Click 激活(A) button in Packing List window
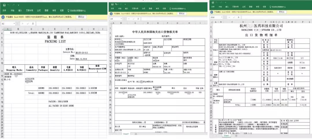Viewport: 312px width, 139px height. 81,17
